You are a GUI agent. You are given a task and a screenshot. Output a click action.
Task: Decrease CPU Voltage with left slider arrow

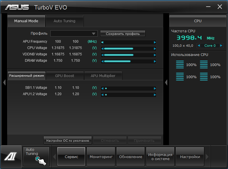tap(102, 49)
